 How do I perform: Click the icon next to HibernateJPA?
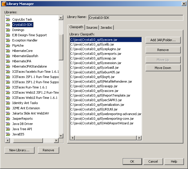click(8, 61)
